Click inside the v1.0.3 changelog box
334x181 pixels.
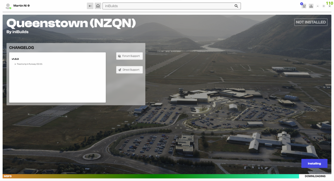tap(57, 78)
